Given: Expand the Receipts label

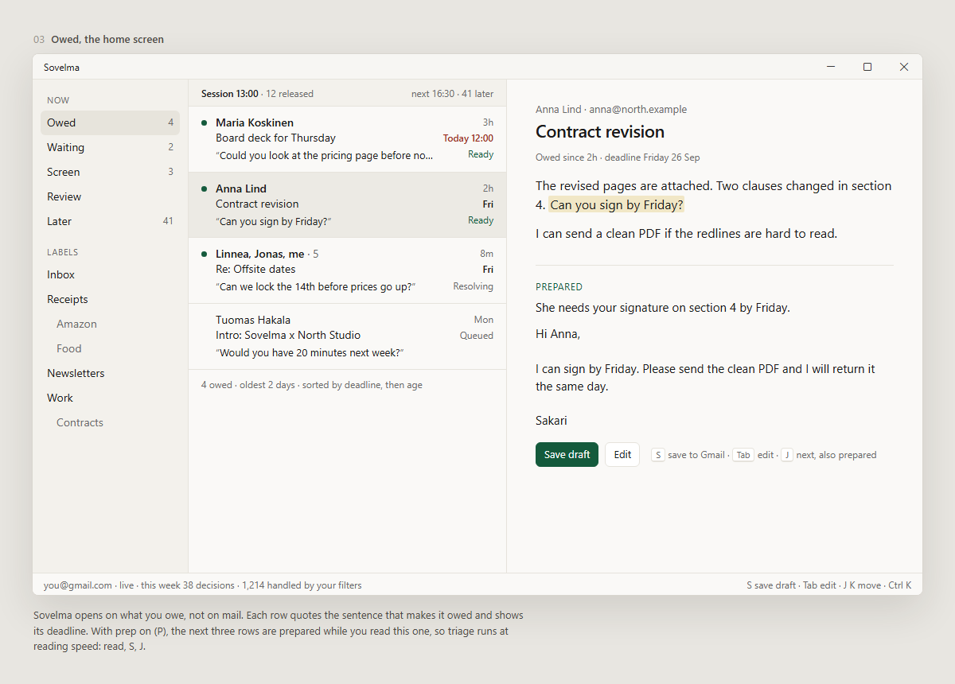Looking at the screenshot, I should pos(110,299).
